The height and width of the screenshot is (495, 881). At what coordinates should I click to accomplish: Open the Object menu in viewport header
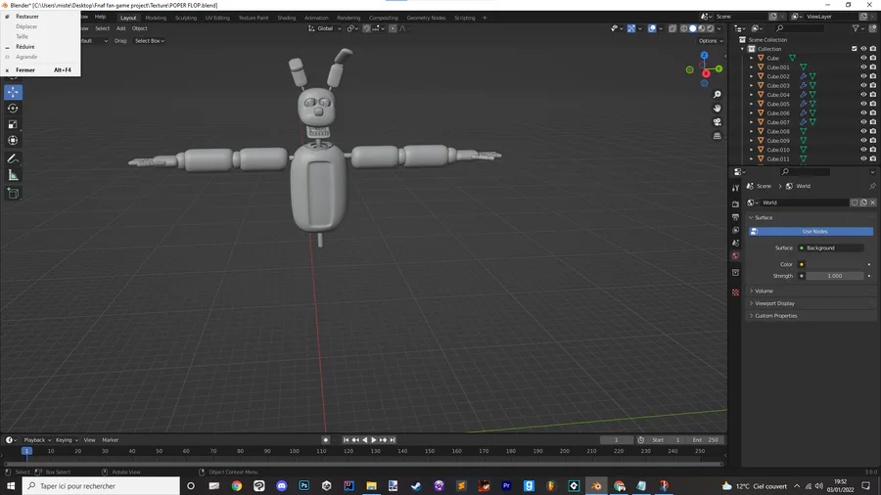click(x=139, y=28)
